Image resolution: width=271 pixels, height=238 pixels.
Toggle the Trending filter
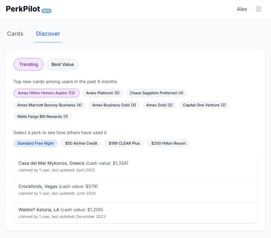coord(28,64)
